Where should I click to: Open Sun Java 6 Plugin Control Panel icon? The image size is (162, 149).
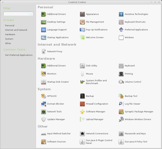coord(82,142)
